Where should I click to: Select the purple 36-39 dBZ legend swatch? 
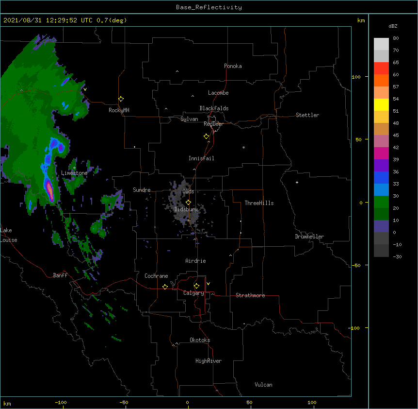381,166
